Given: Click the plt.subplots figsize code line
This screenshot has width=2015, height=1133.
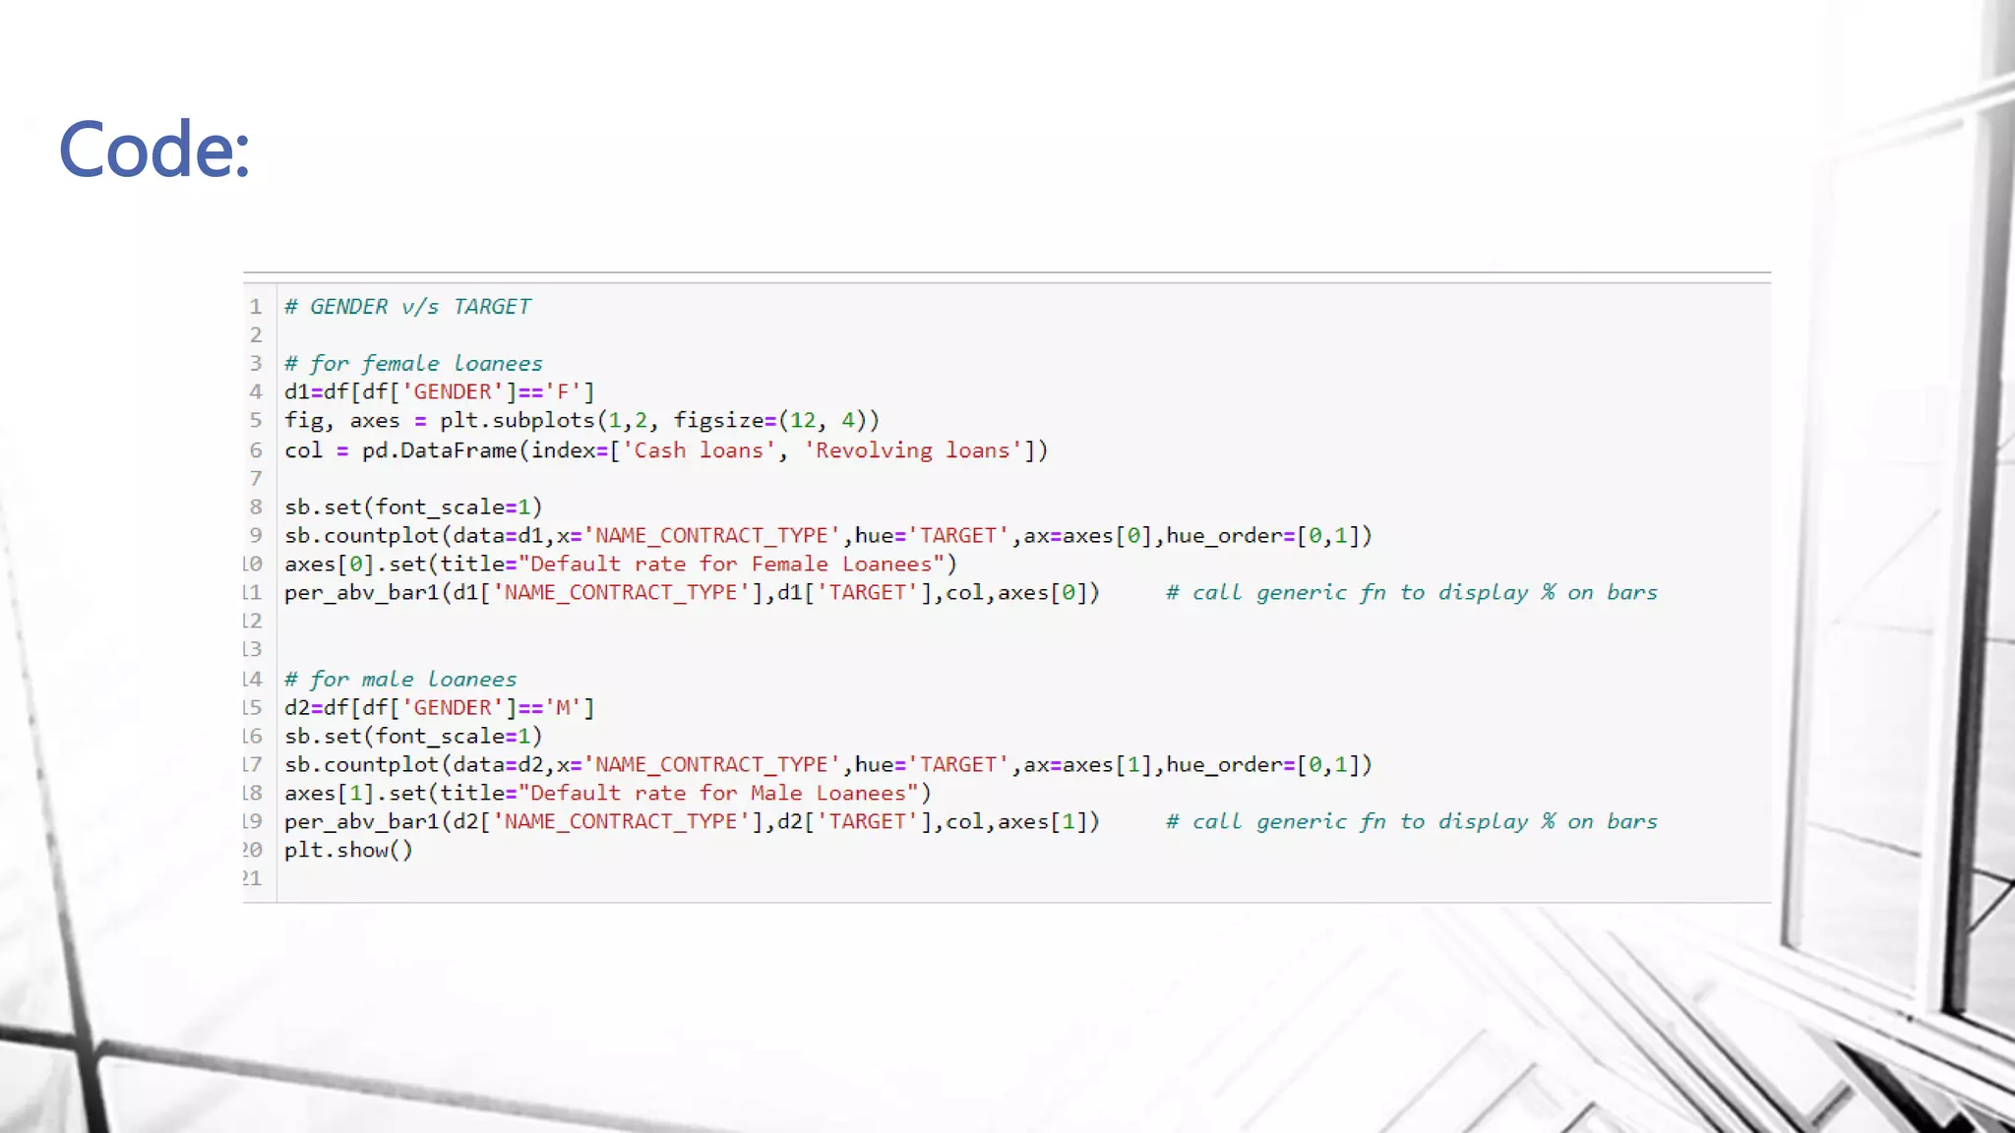Looking at the screenshot, I should [581, 421].
